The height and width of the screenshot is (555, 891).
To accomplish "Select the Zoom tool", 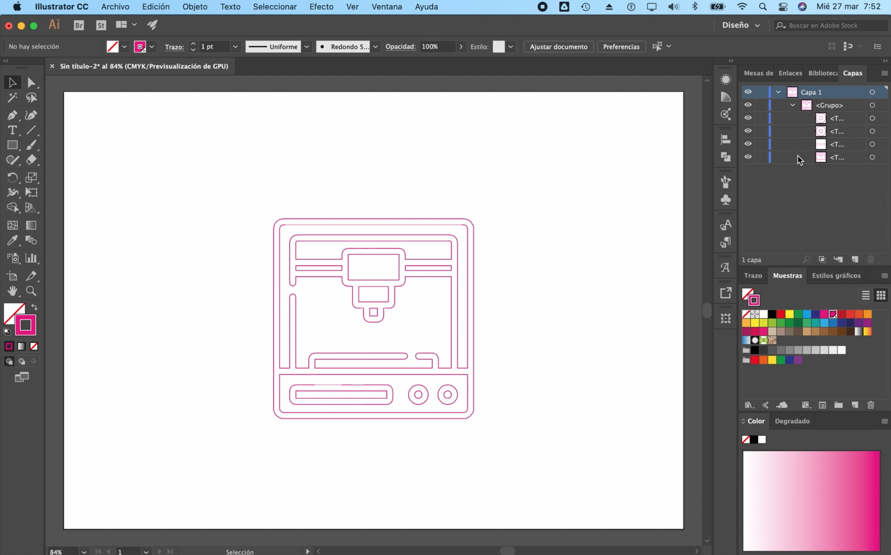I will [31, 291].
